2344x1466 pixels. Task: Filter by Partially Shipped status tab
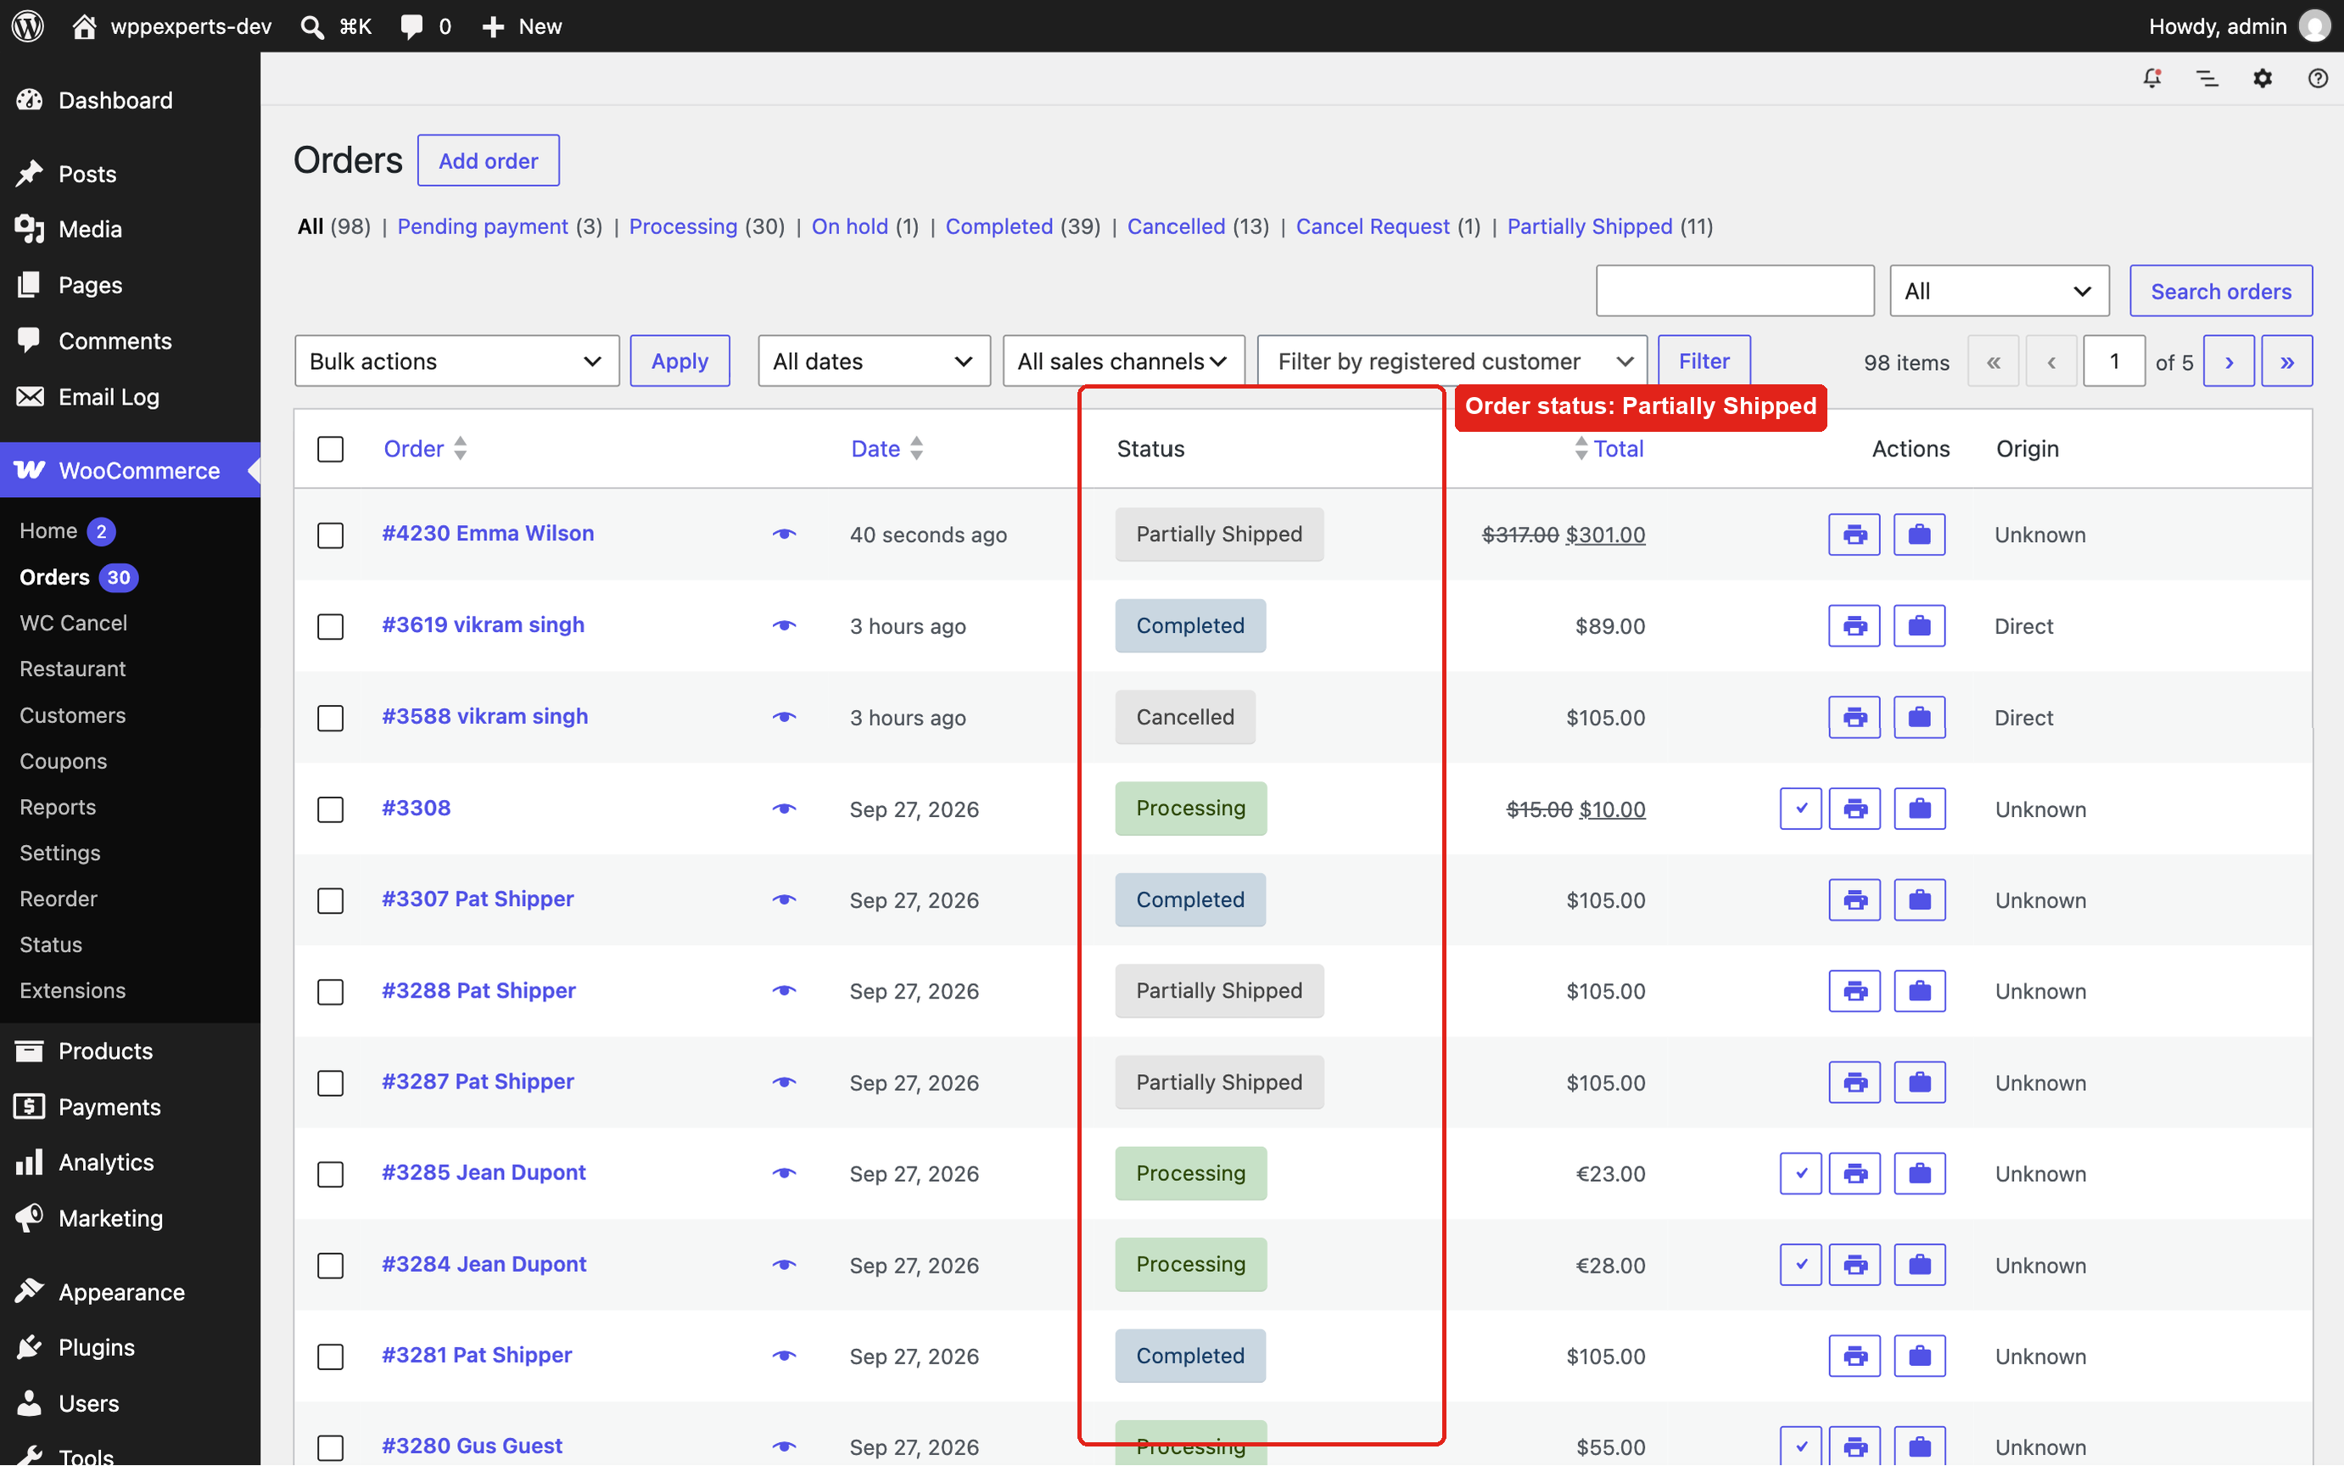pos(1589,226)
